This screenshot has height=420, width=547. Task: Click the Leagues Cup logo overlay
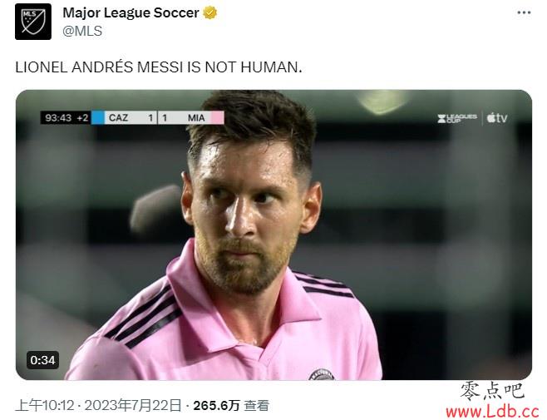click(457, 118)
